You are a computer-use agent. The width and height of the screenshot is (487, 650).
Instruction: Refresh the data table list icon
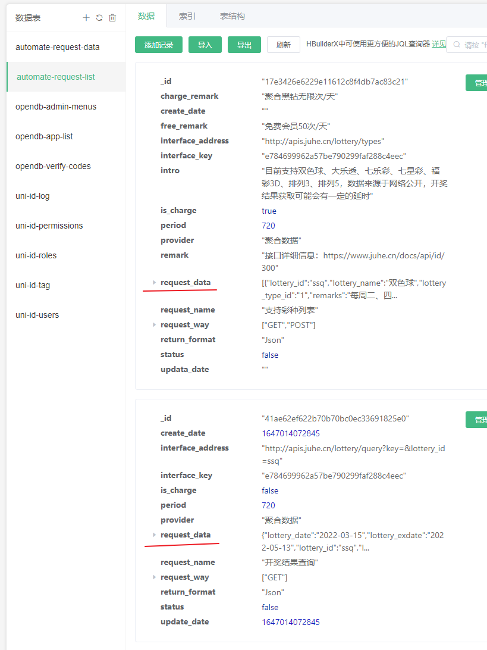point(99,17)
